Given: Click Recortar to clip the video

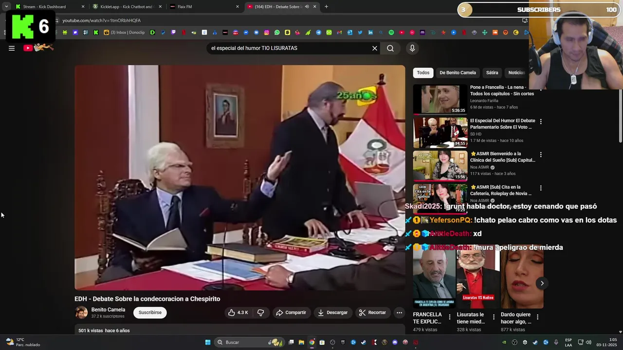Looking at the screenshot, I should 372,313.
